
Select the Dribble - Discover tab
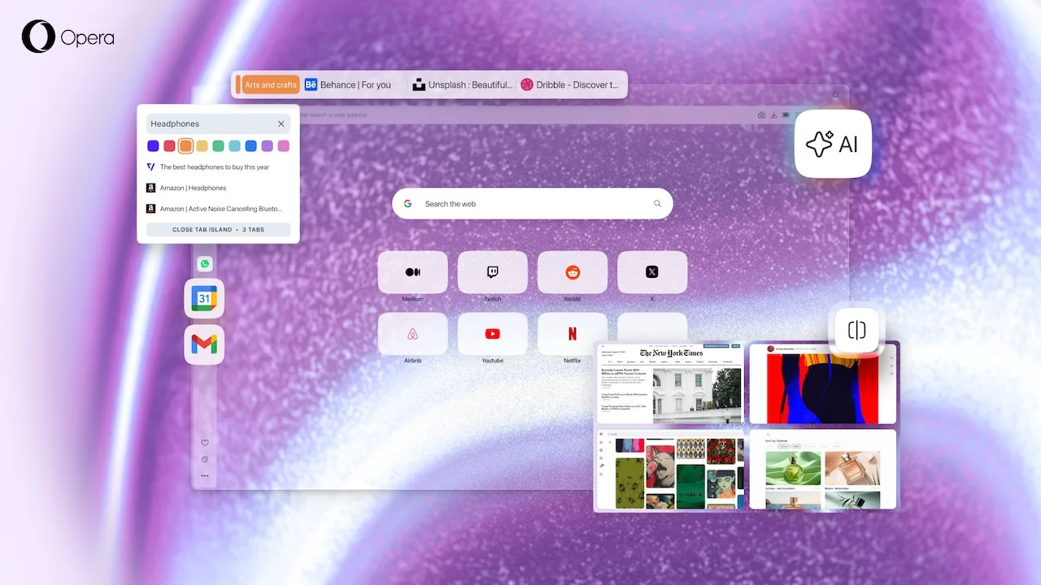(571, 84)
